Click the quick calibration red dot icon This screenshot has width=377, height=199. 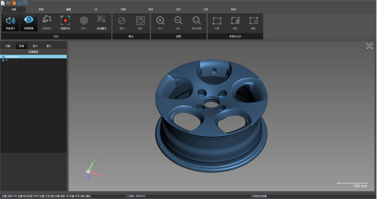click(x=65, y=21)
